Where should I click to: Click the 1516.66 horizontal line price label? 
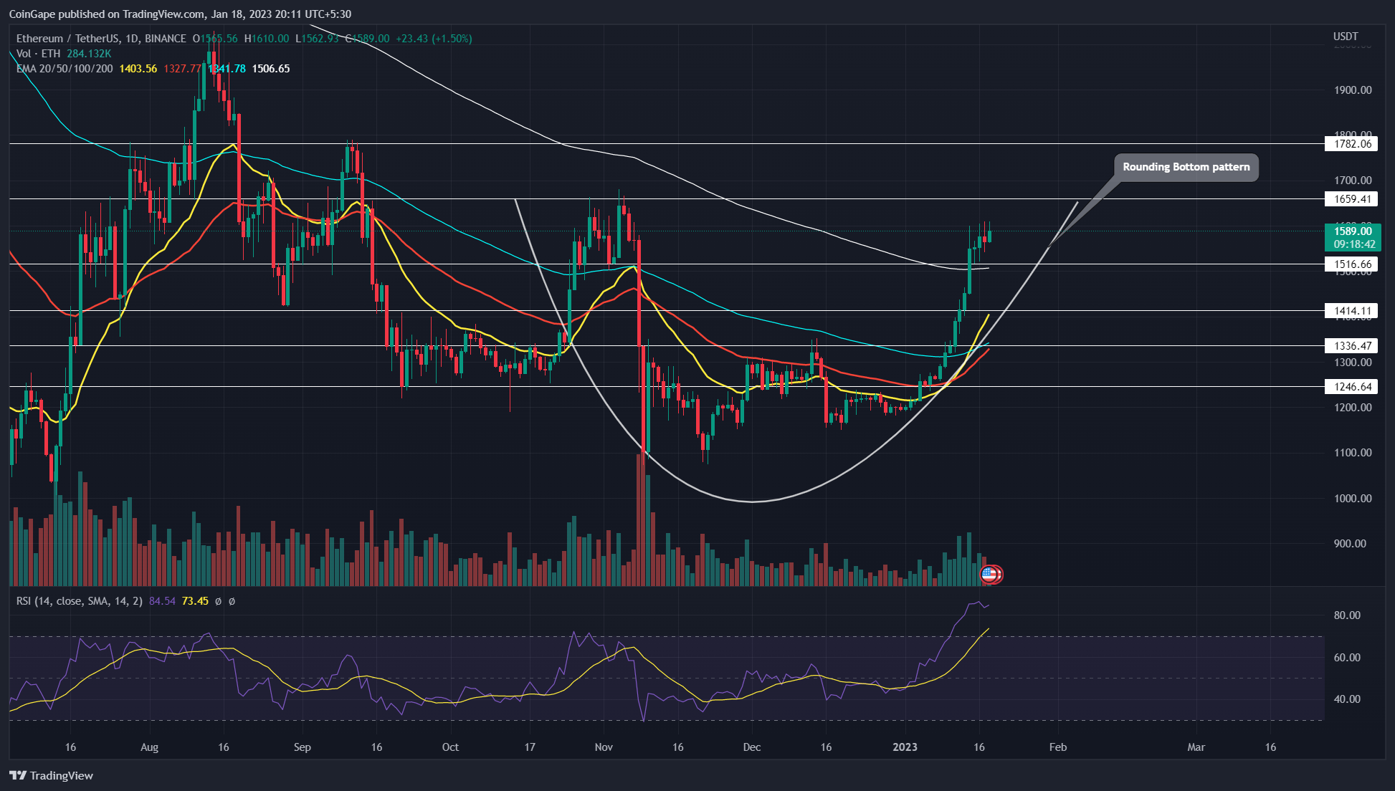click(x=1352, y=264)
